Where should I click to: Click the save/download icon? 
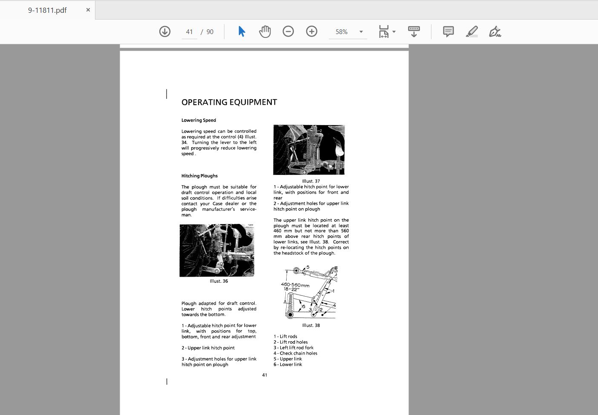[164, 31]
